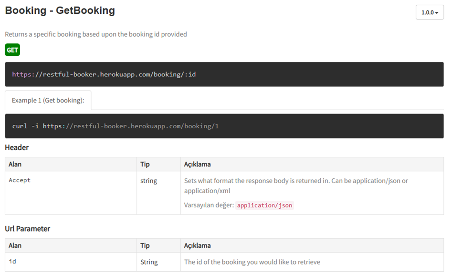Image resolution: width=451 pixels, height=276 pixels.
Task: Click the green GET method badge
Action: pos(12,50)
